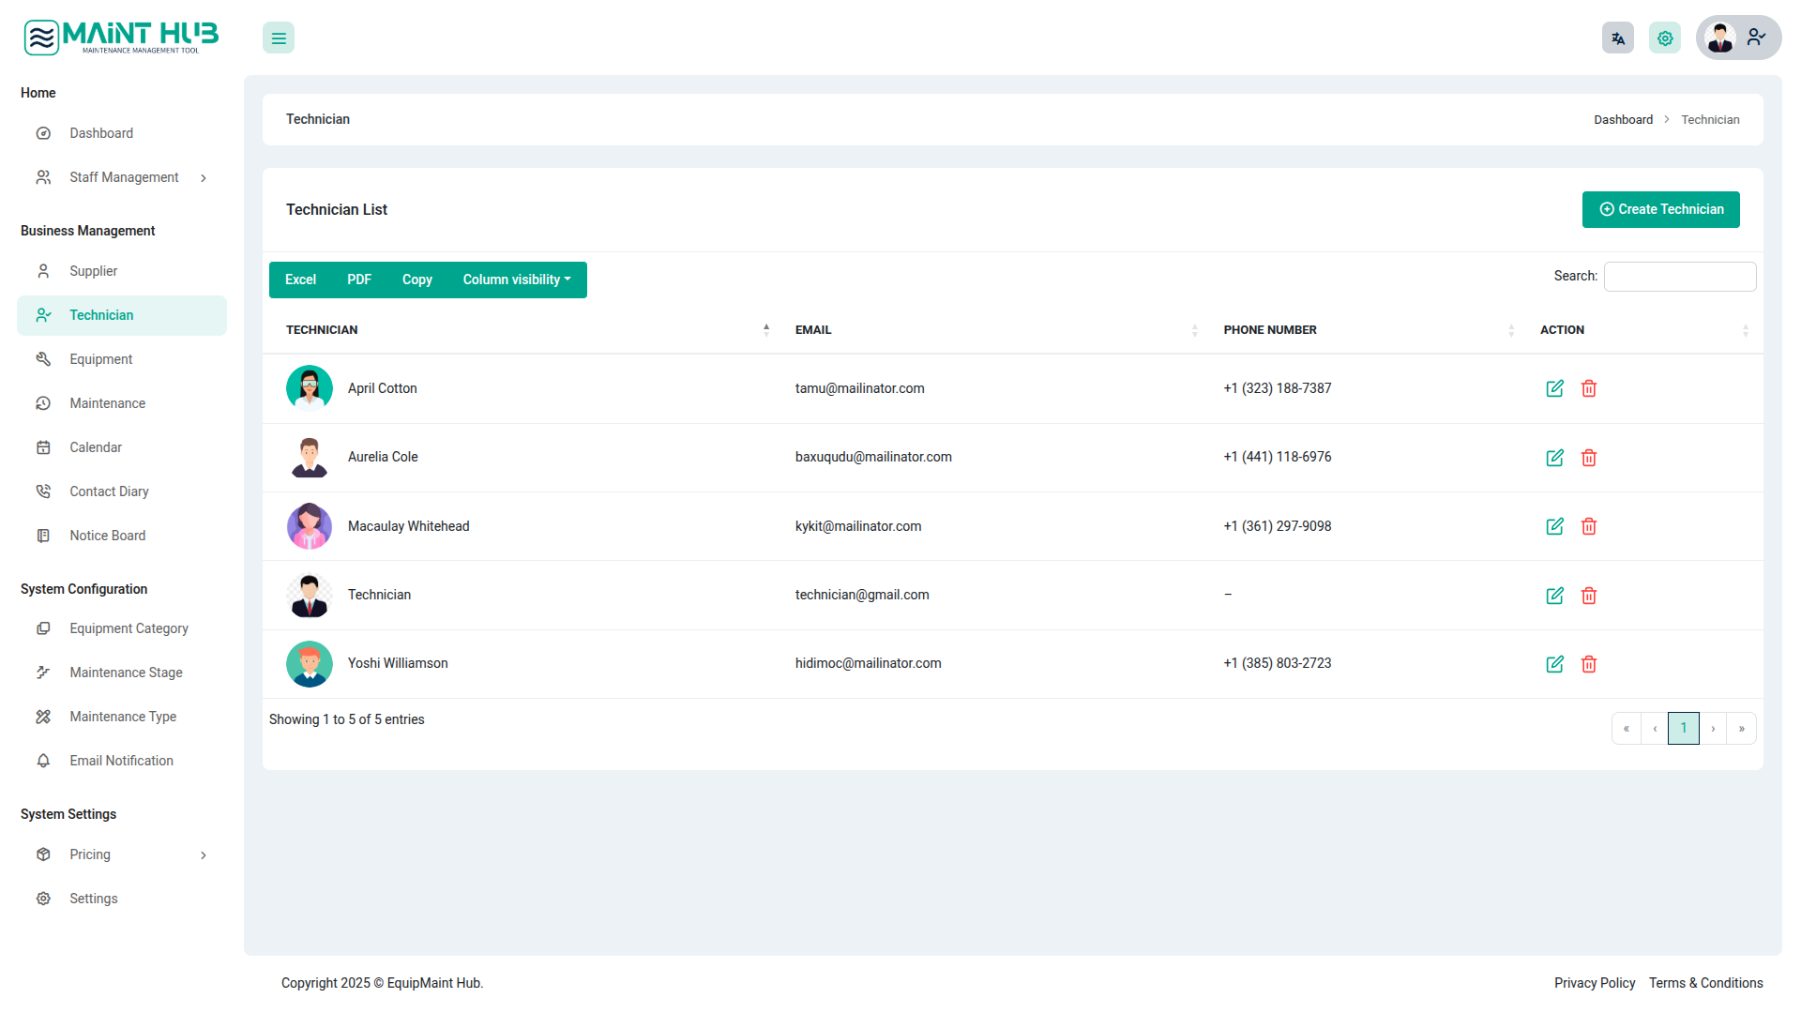Click the hamburger sidebar toggle icon

[x=279, y=38]
